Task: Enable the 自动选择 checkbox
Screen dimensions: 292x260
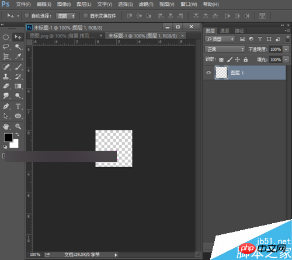Action: (x=27, y=16)
